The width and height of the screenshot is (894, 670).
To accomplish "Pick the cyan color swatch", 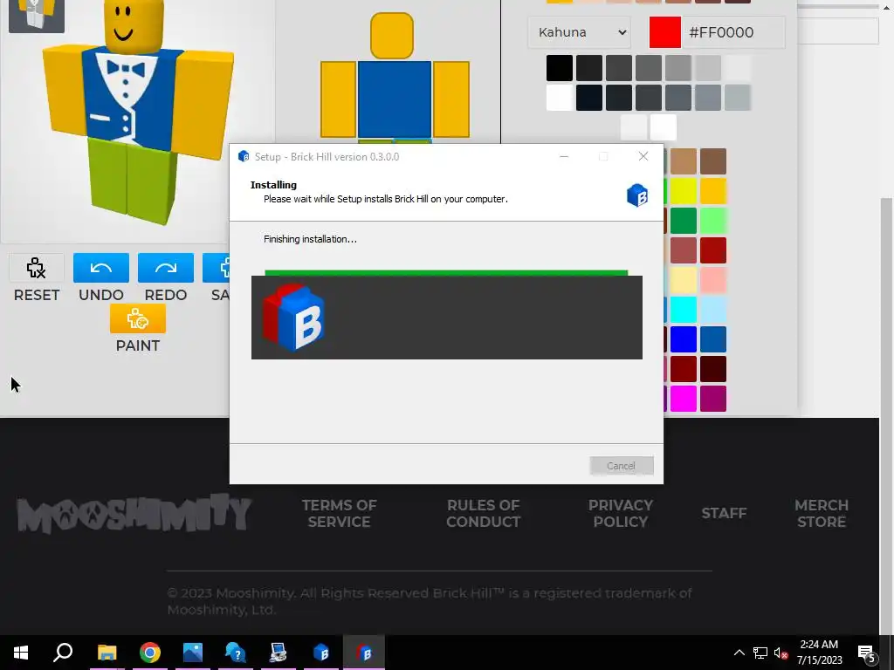I will coord(683,310).
